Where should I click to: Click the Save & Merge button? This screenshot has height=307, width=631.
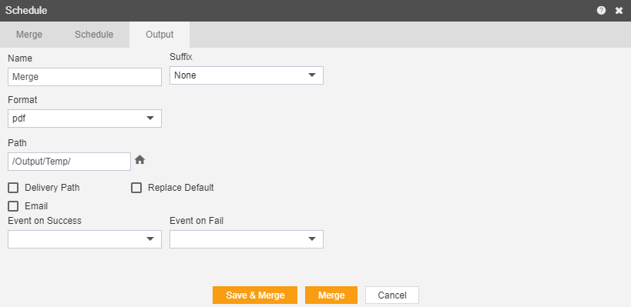click(255, 295)
